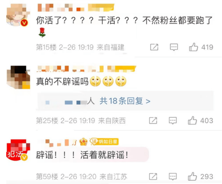This screenshot has height=184, width=222.
Task: Like the comment with 293 likes
Action: click(x=192, y=176)
